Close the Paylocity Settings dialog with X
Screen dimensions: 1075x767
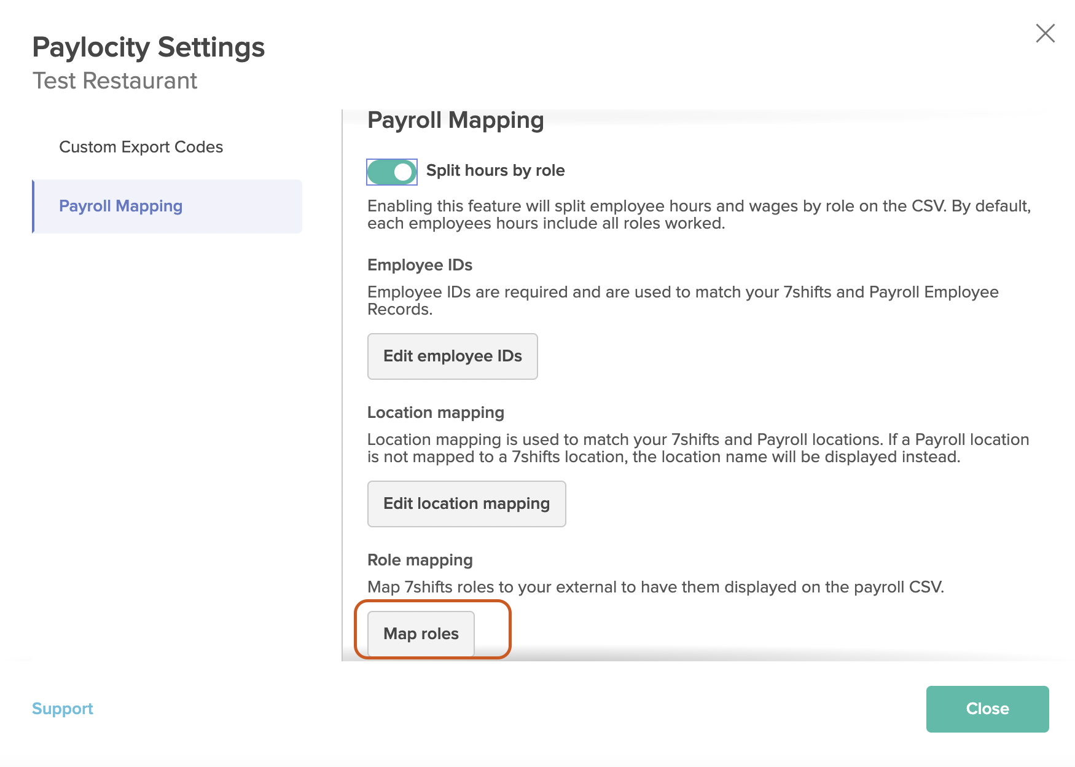[1045, 33]
